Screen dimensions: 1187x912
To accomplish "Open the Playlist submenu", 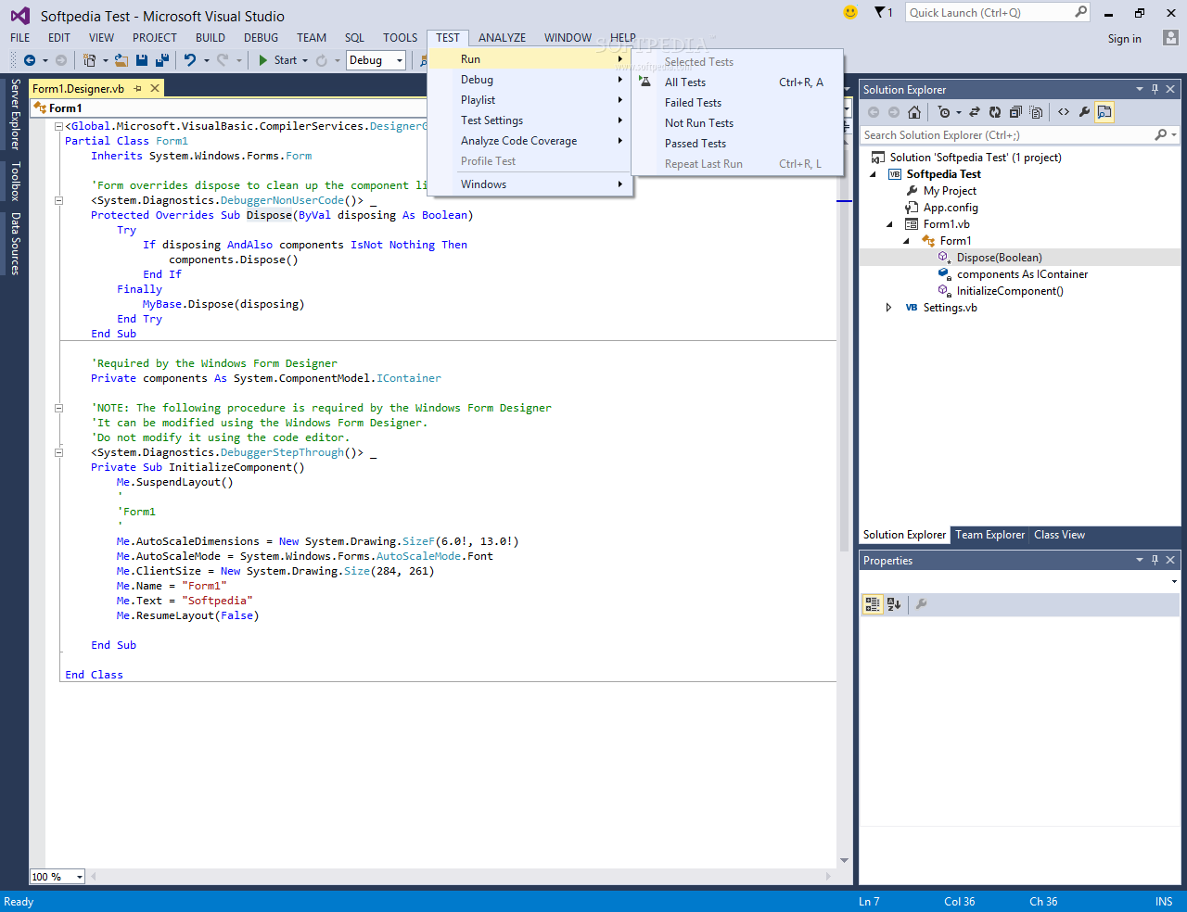I will [530, 100].
